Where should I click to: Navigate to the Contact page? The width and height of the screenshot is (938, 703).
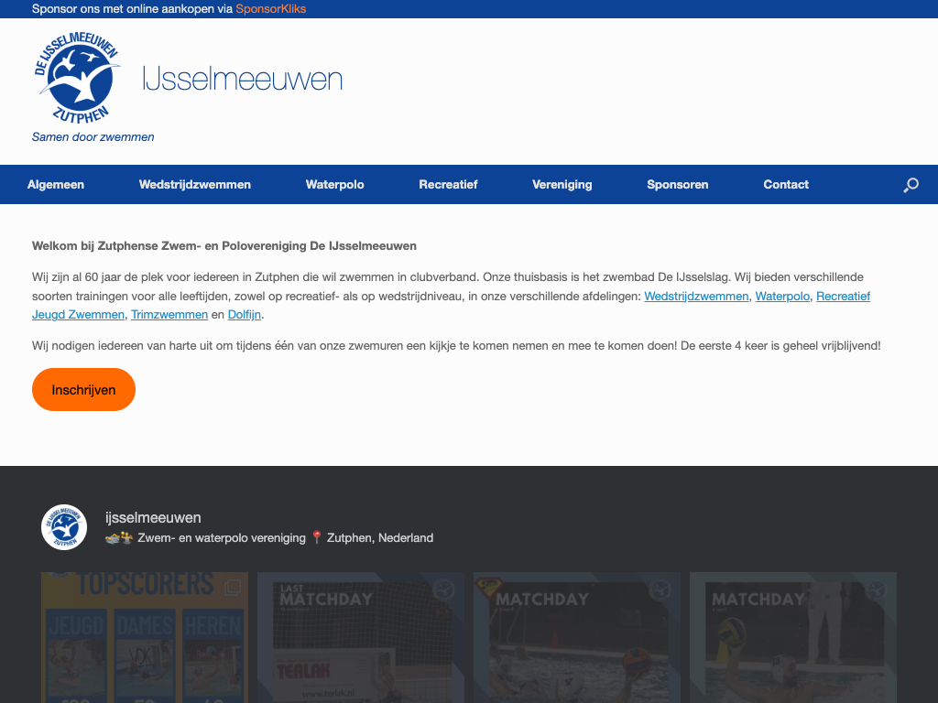coord(785,185)
